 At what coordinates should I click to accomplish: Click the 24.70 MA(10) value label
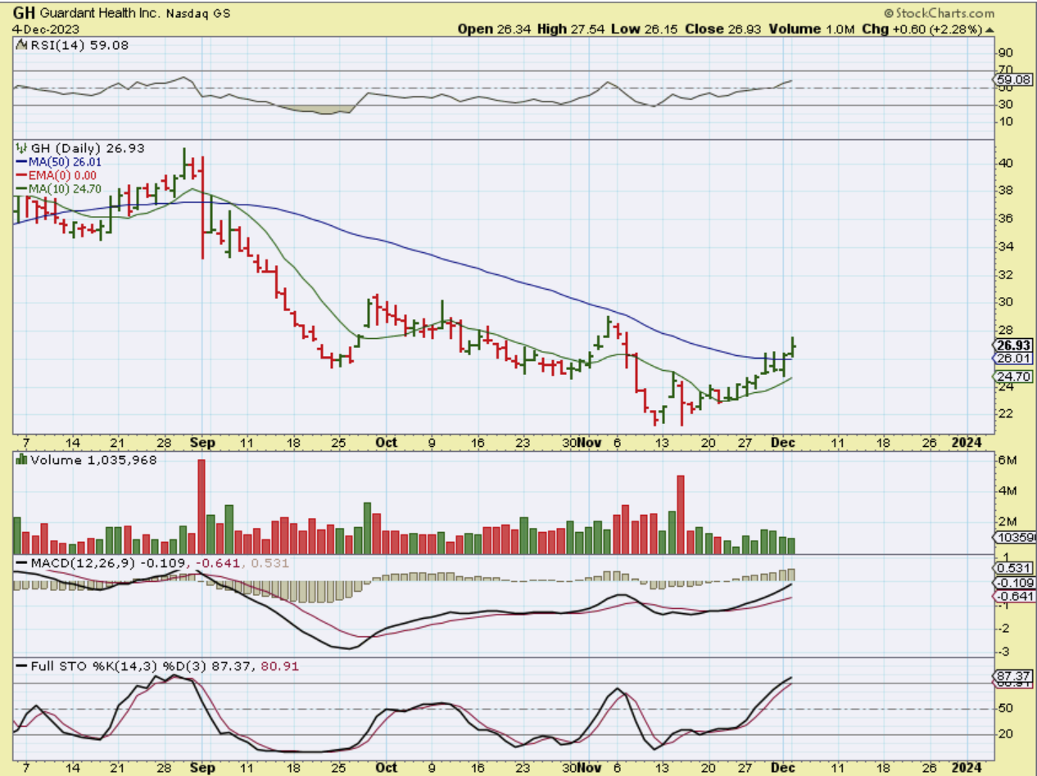coord(1013,377)
